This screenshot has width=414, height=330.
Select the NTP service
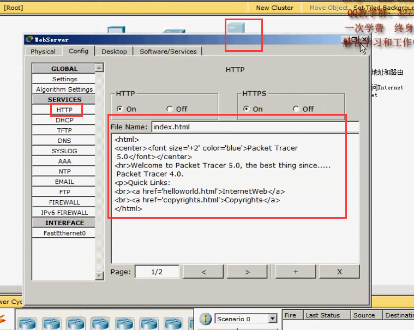64,172
